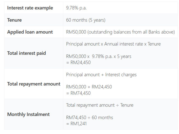
Task: Click the "Monthly Instalment" row label
Action: click(x=28, y=114)
